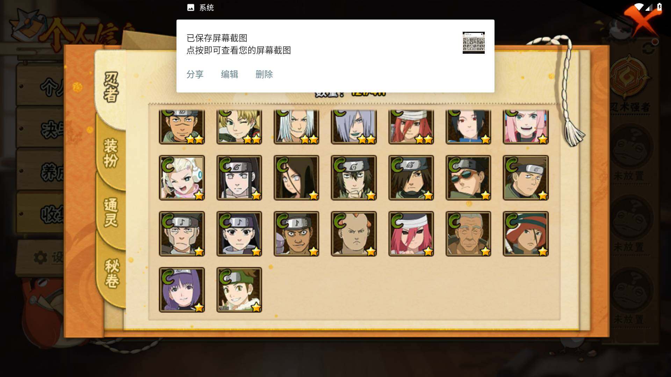Select the elderly grey-haired ninja portrait

(468, 234)
